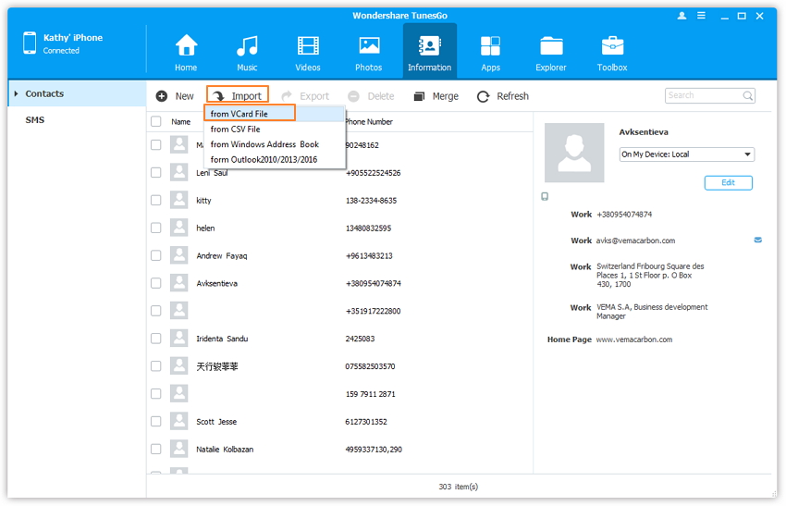Click the Kathy' iPhone device icon
This screenshot has height=506, width=786.
tap(30, 43)
